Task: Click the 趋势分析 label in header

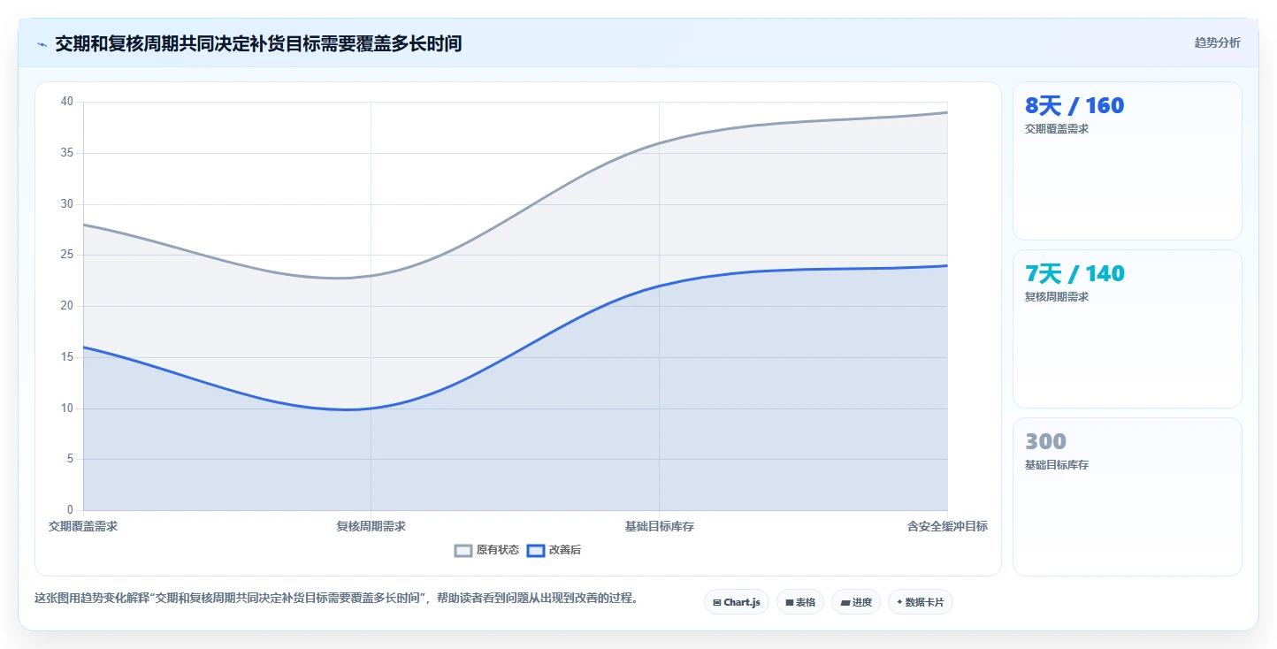Action: tap(1217, 42)
